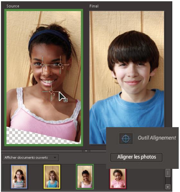Click alignment marker 3 on the chin
Viewport: 180px width, 192px height.
(51, 92)
